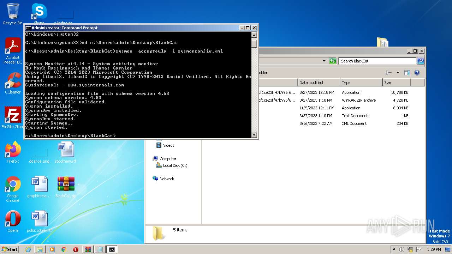The width and height of the screenshot is (452, 254).
Task: Click the green refresh button in Explorer
Action: coord(333,61)
